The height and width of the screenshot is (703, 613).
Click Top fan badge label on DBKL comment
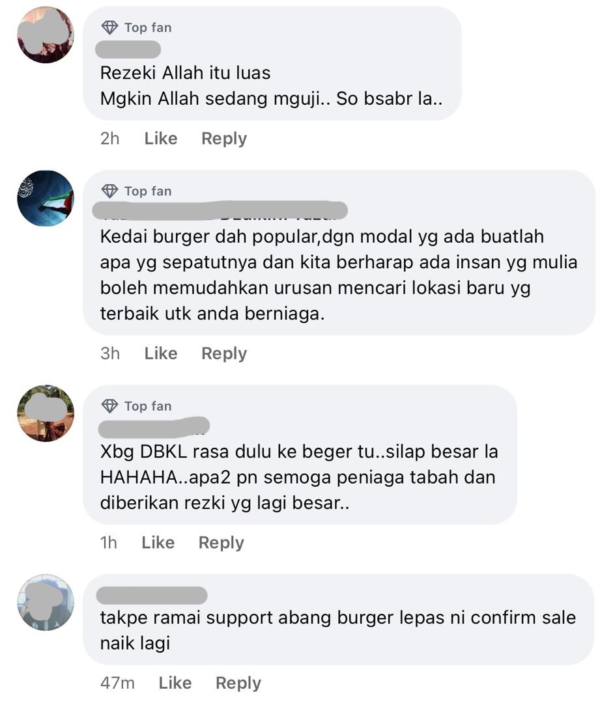148,406
